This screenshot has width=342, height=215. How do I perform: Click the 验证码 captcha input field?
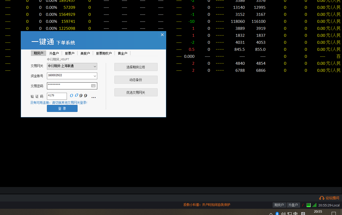[57, 96]
